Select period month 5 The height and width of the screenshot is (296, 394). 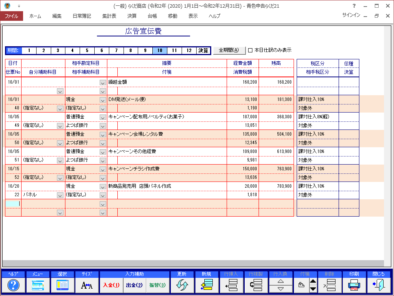87,50
